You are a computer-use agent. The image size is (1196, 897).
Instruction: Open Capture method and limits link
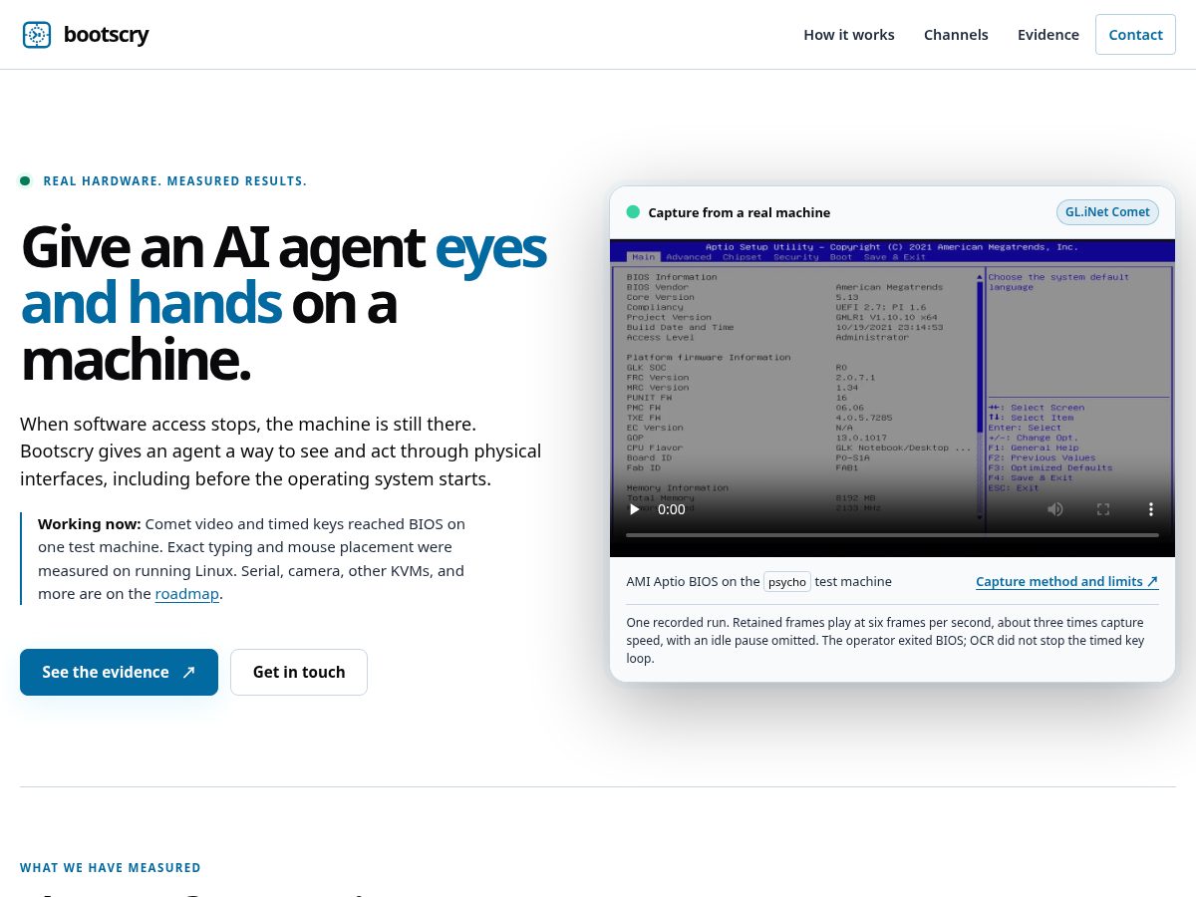pos(1067,582)
